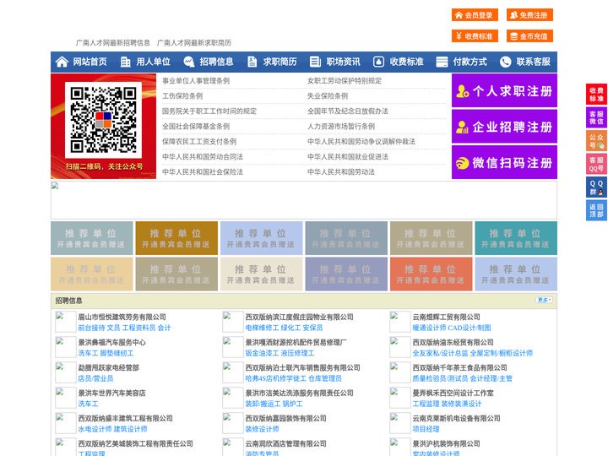Open 中华人民共和国就业促进法 link

(x=348, y=157)
